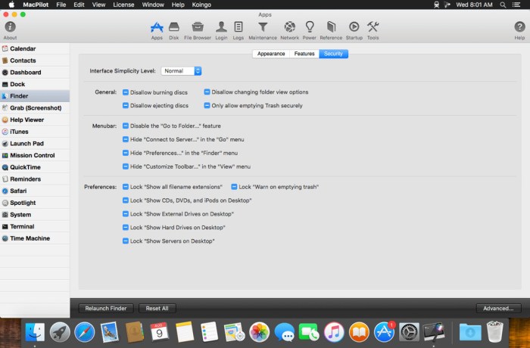Screen dimensions: 530x348
Task: Enable Only allow emptying Trash securely
Action: coord(207,106)
